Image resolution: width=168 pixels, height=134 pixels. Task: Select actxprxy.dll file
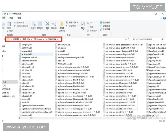[25, 45]
